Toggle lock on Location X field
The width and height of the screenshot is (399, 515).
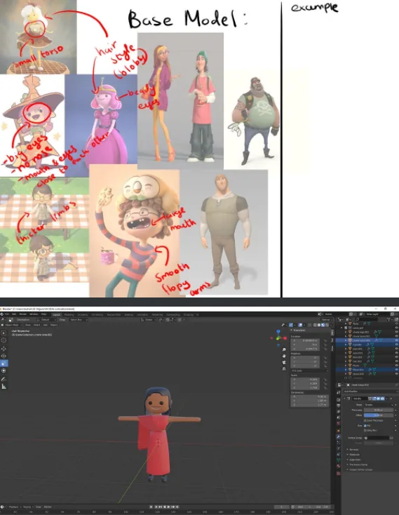pos(325,340)
